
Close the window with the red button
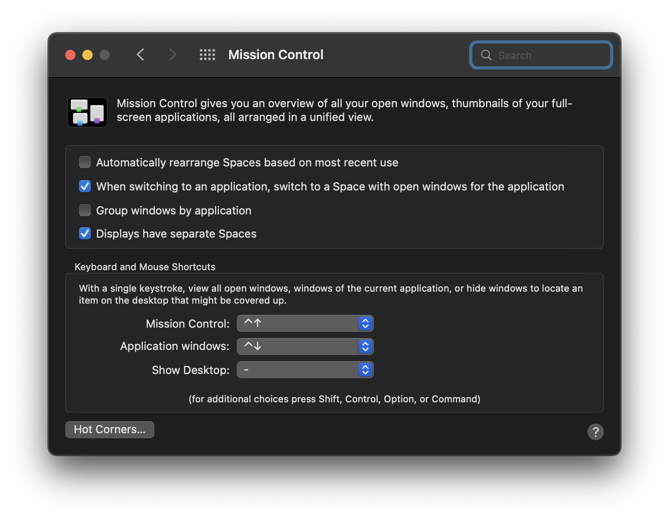tap(70, 55)
